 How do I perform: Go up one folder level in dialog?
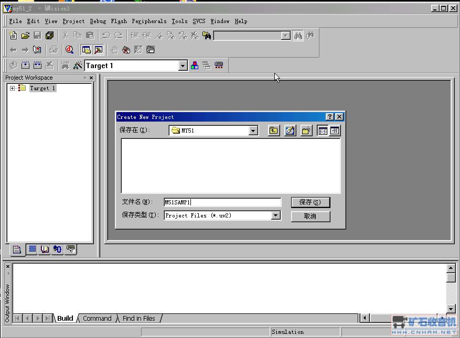click(x=273, y=130)
